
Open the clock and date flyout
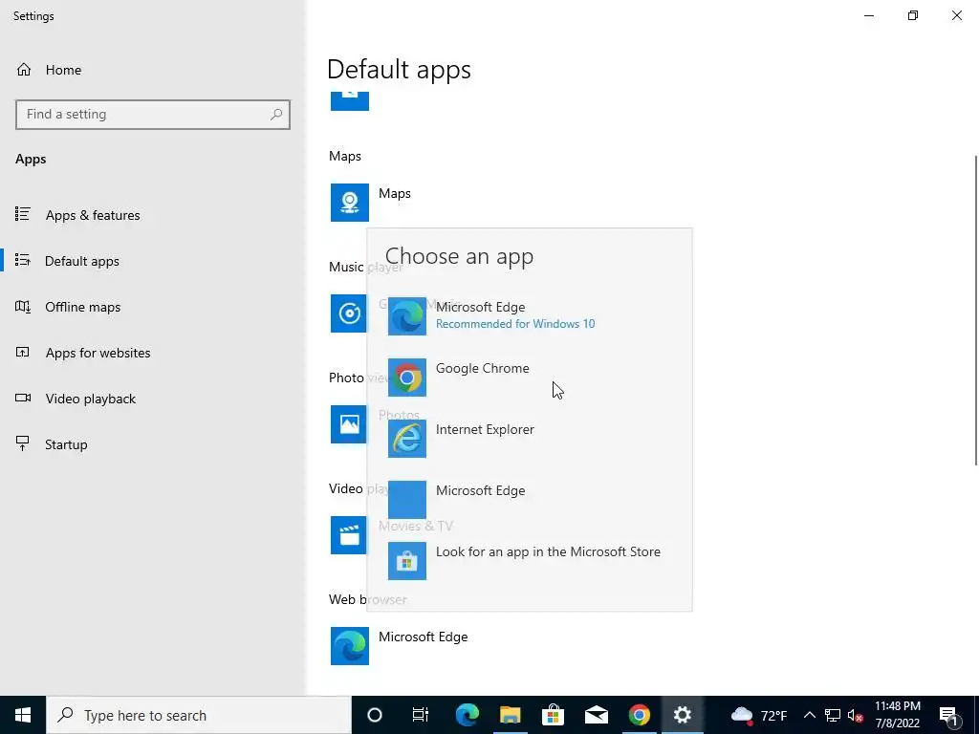point(897,715)
